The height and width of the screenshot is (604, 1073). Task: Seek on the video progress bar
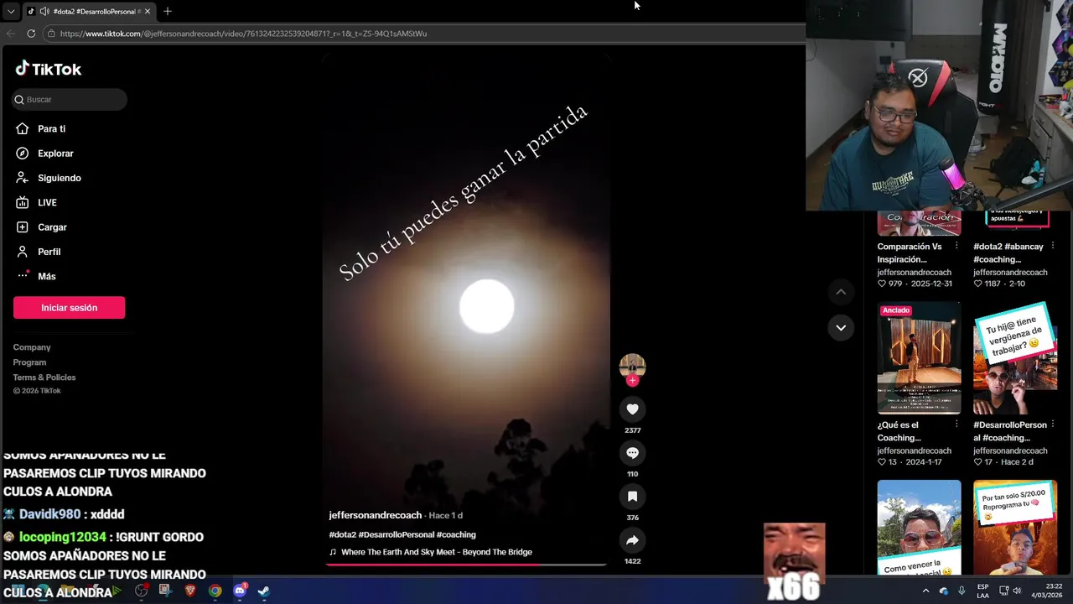(x=465, y=565)
